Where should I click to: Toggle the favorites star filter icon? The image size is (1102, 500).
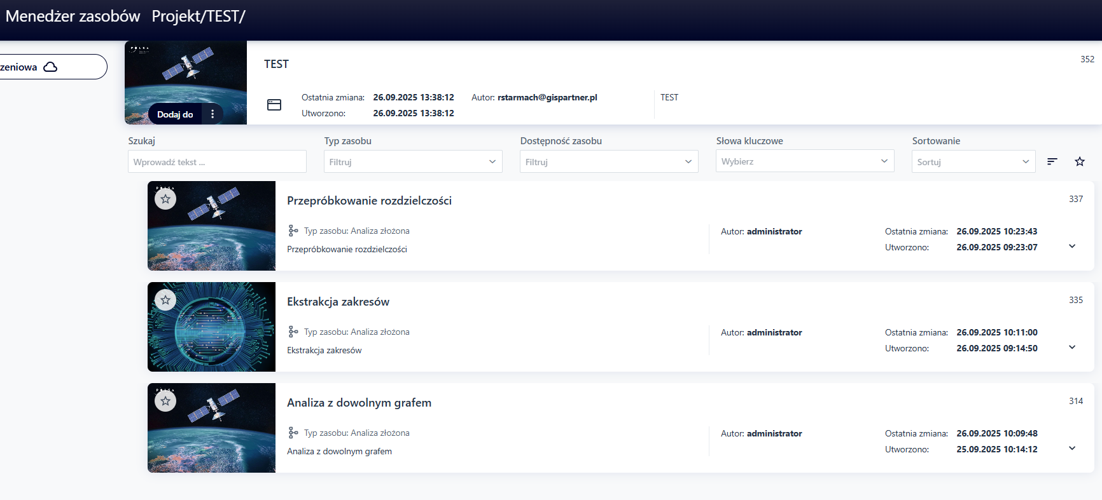pos(1080,161)
